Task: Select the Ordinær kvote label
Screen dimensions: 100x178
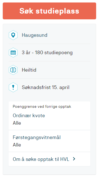Action: (x=29, y=116)
